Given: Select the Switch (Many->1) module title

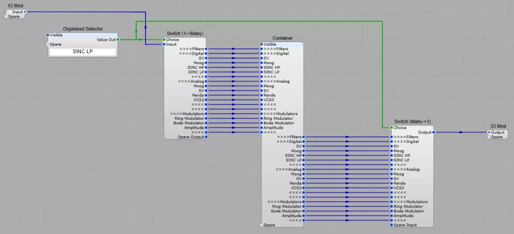Looking at the screenshot, I should [413, 122].
